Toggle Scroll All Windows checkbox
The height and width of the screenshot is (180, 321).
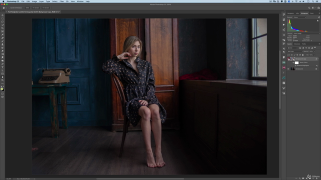pos(10,8)
